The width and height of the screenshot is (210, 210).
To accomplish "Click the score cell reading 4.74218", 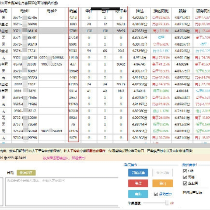I will pos(139,91).
